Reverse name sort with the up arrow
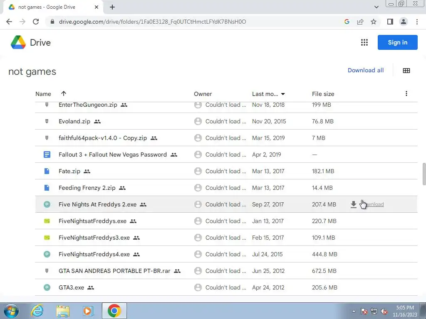Image resolution: width=426 pixels, height=319 pixels. pos(64,93)
